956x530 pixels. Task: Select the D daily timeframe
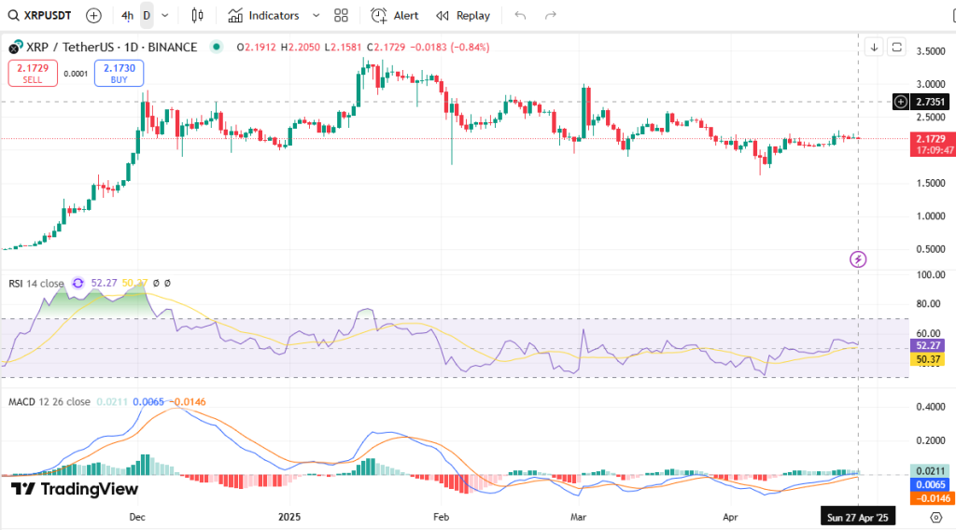pyautogui.click(x=147, y=16)
